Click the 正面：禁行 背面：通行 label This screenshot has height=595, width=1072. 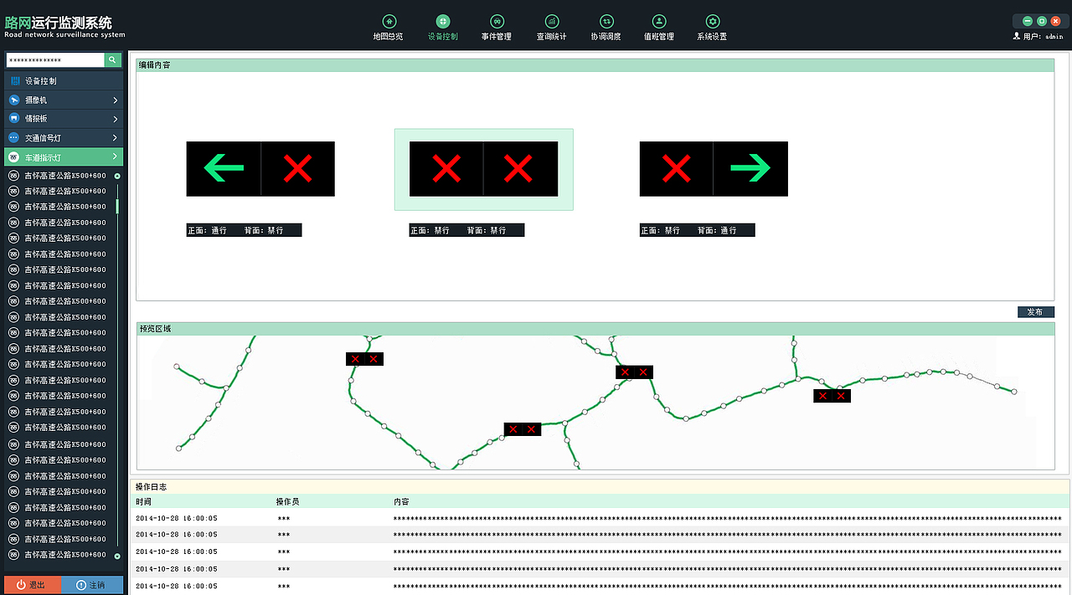pos(697,230)
